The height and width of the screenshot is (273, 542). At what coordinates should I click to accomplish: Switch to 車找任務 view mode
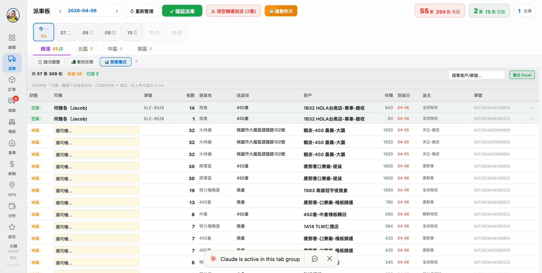(x=82, y=62)
